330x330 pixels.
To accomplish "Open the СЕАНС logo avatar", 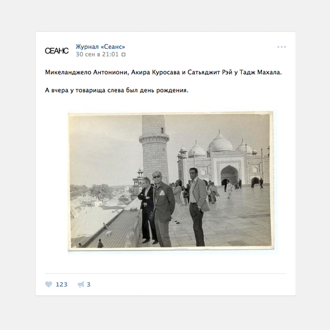I will point(56,51).
